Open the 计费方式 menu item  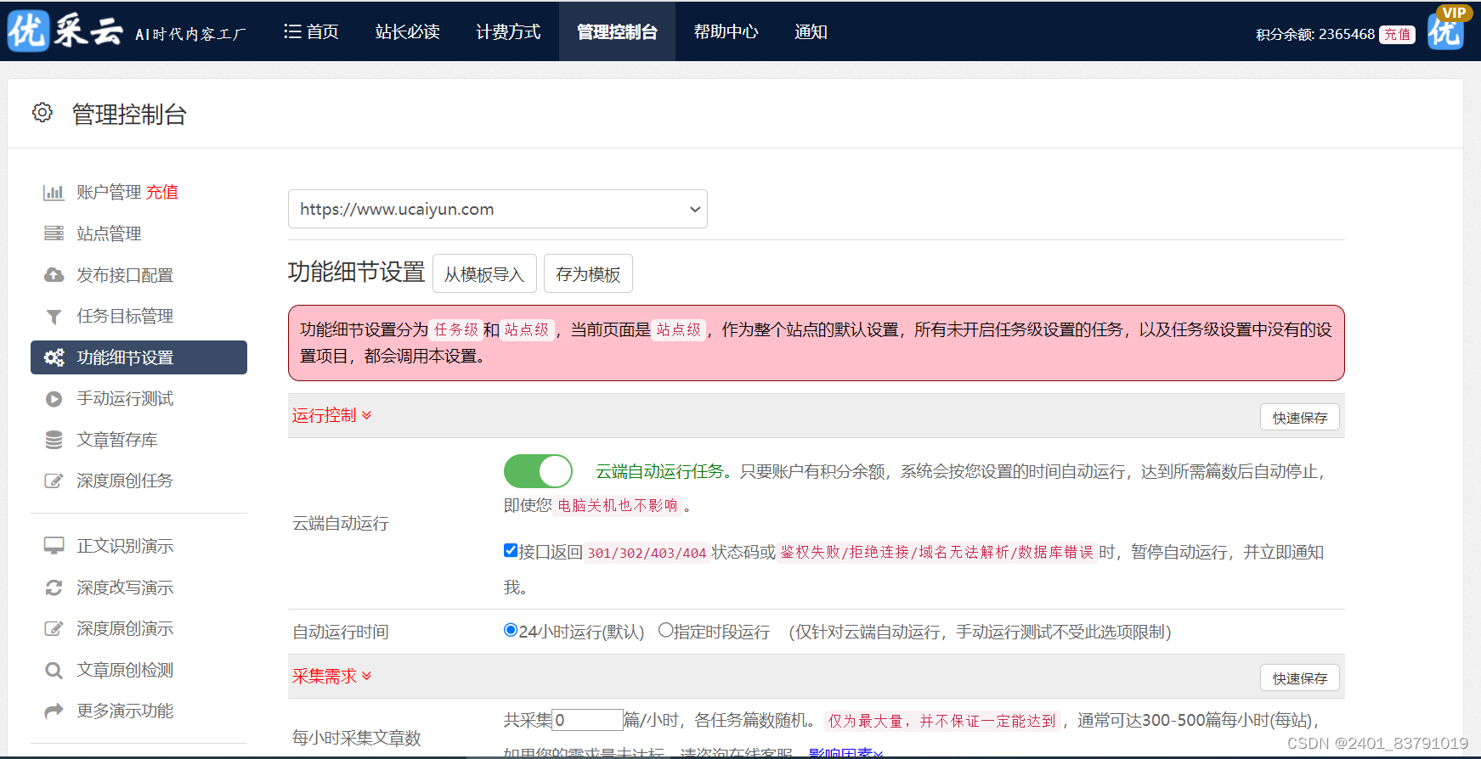[x=508, y=31]
